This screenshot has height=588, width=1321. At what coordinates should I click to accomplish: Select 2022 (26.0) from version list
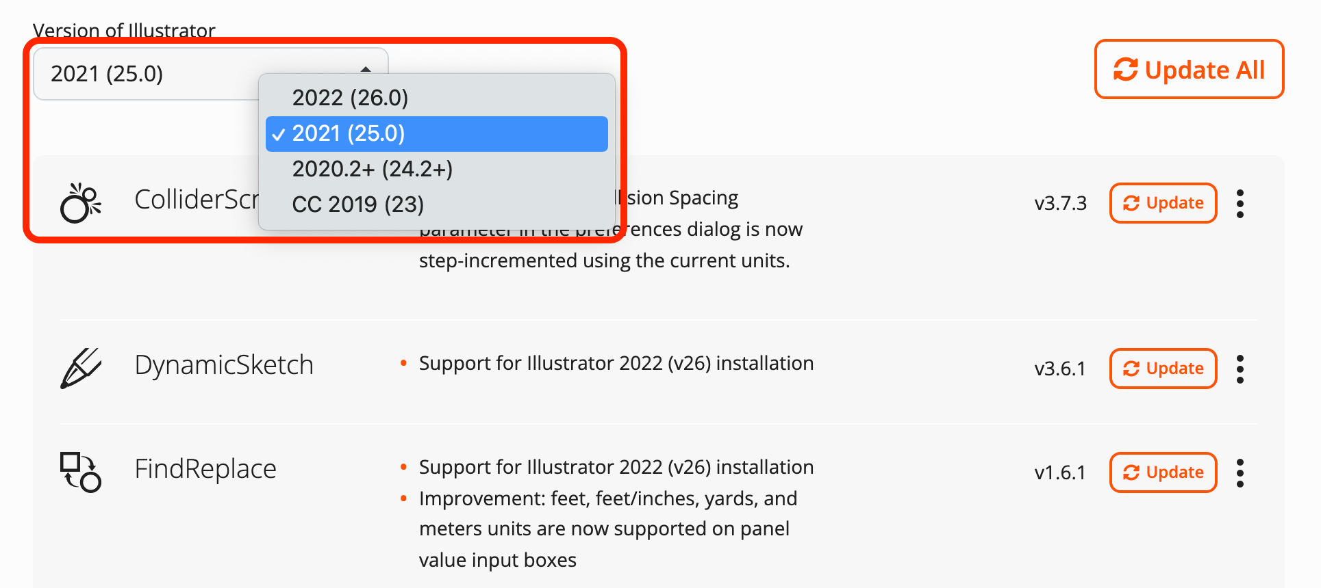point(350,98)
